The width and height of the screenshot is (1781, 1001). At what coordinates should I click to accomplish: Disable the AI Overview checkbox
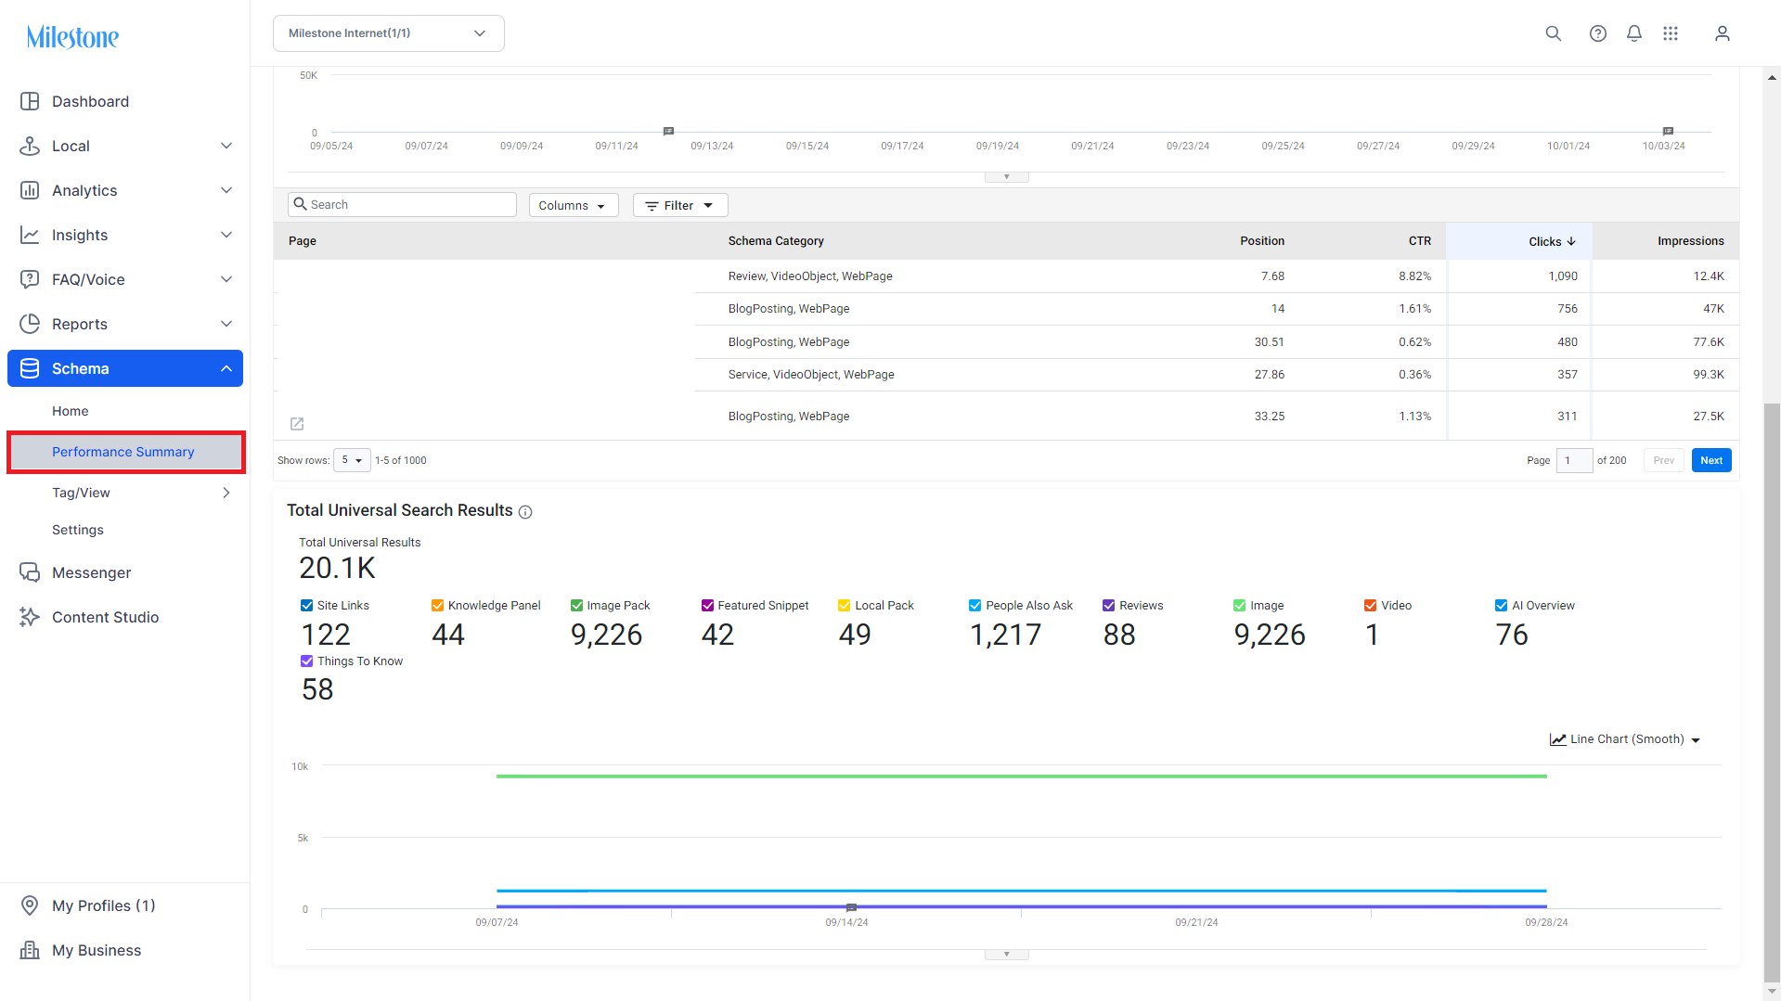coord(1501,606)
